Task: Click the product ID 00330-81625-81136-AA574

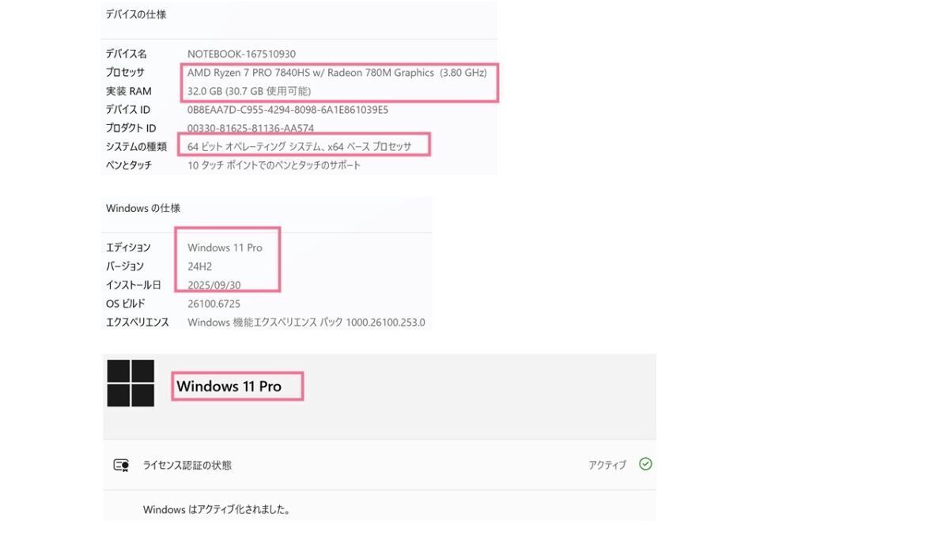Action: [x=251, y=128]
